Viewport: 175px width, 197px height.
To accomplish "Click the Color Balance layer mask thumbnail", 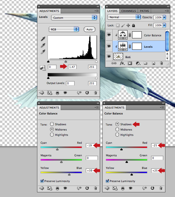I will (137, 35).
